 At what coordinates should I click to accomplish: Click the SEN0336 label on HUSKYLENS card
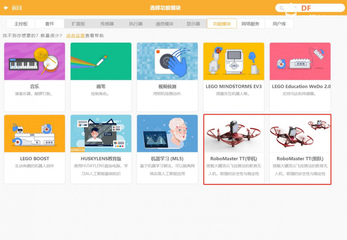click(78, 150)
